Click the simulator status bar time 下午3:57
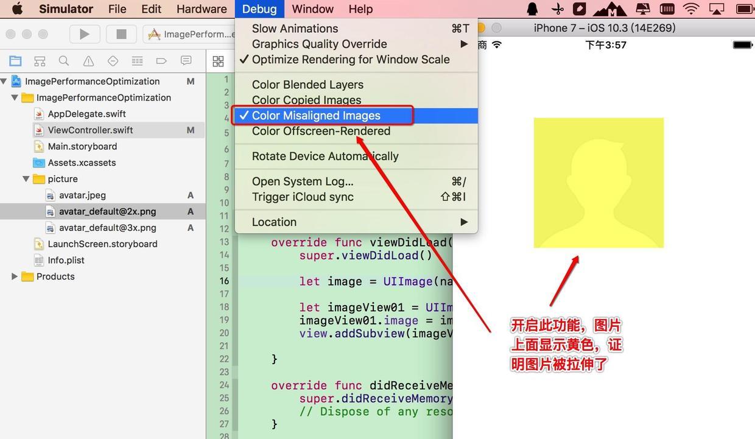The width and height of the screenshot is (755, 439). point(606,45)
